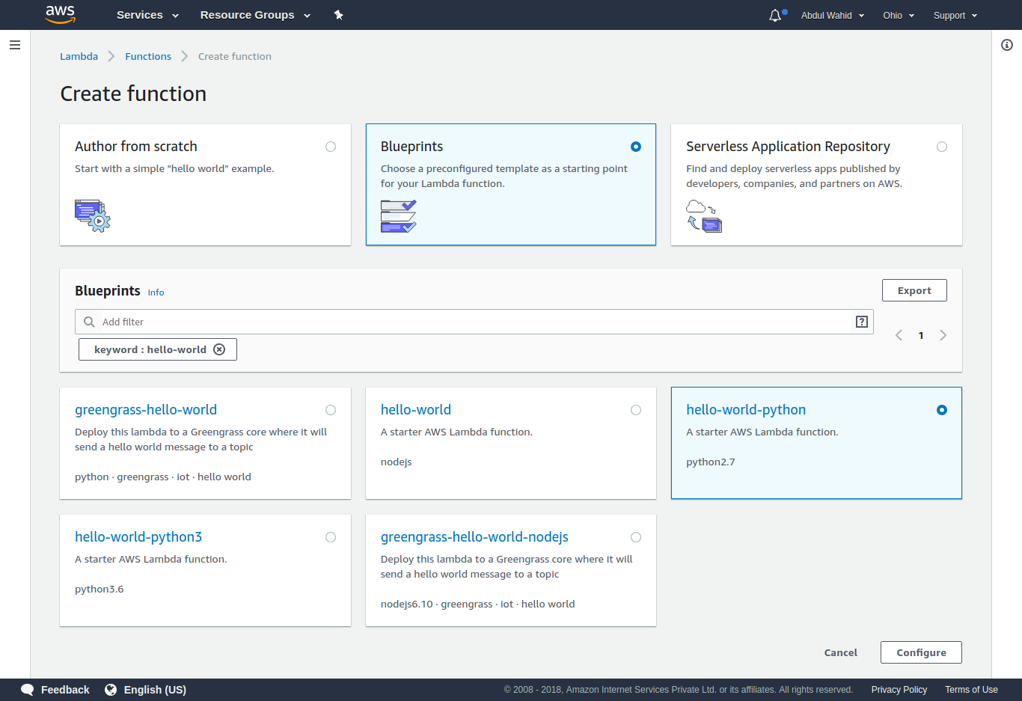The width and height of the screenshot is (1022, 701).
Task: Select hello-world-python3 blueprint radio
Action: tap(331, 537)
